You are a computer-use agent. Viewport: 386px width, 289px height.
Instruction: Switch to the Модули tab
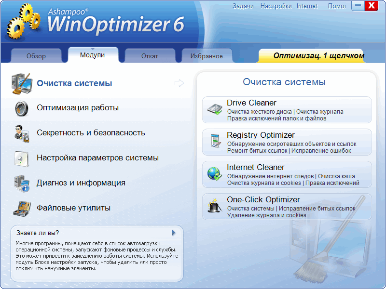coord(93,55)
